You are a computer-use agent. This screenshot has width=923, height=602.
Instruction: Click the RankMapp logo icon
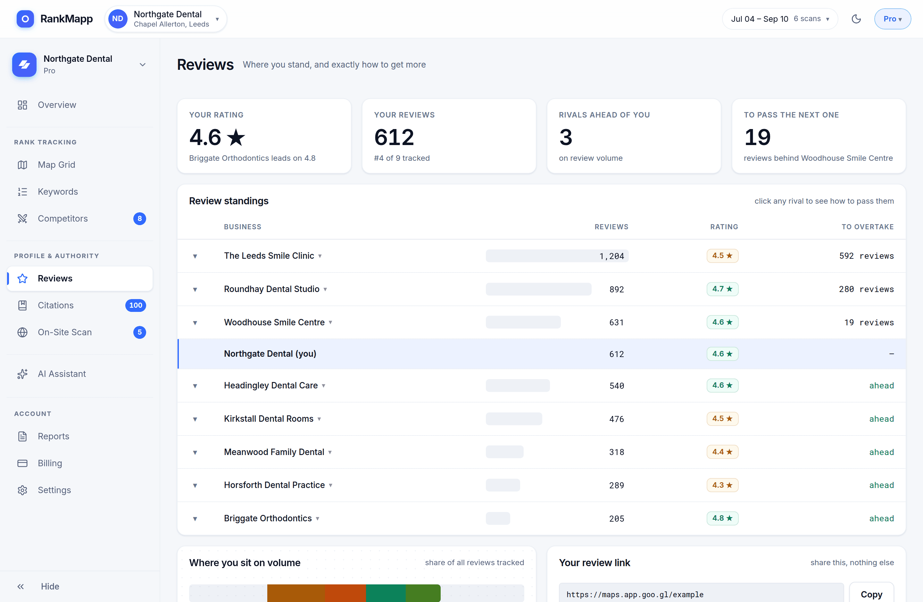25,19
